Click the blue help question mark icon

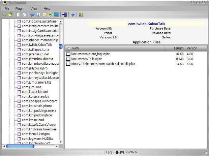pos(72,14)
